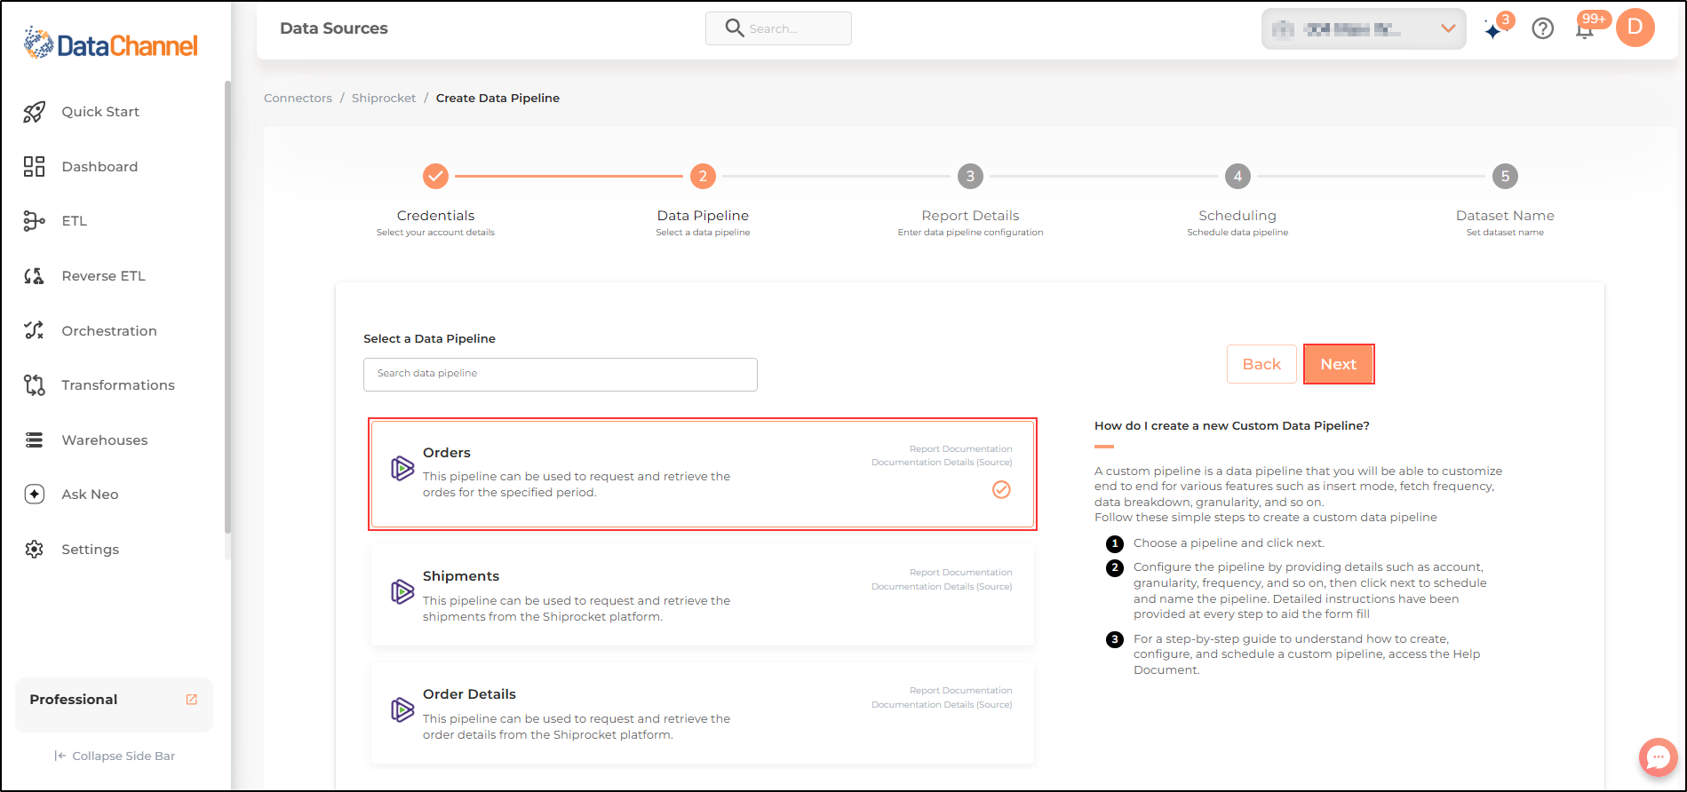Select the Transformations icon

coord(34,385)
